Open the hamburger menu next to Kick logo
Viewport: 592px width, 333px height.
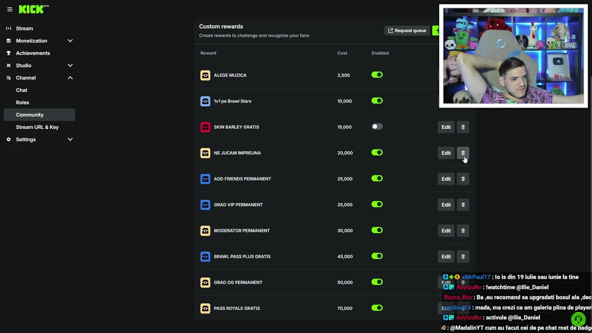pos(10,9)
